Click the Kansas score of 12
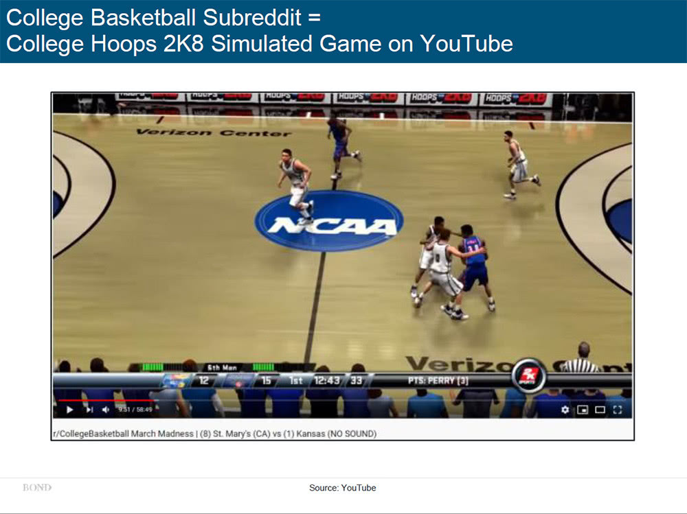The height and width of the screenshot is (514, 687). pos(204,380)
